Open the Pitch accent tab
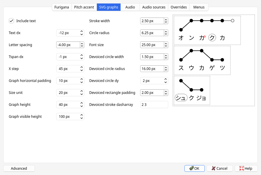This screenshot has height=175, width=261. tap(84, 7)
